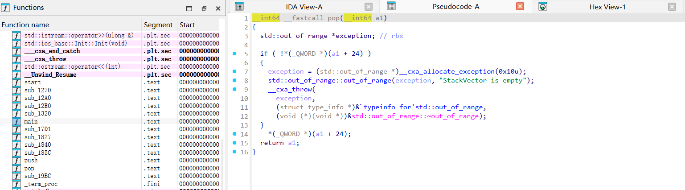Switch to the Hex View-1 tab

[607, 7]
